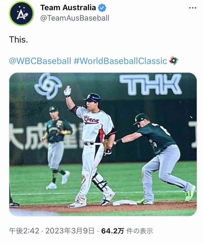This screenshot has width=203, height=243.
Task: Open the @TeamAusBaseball handle link
Action: (x=75, y=18)
